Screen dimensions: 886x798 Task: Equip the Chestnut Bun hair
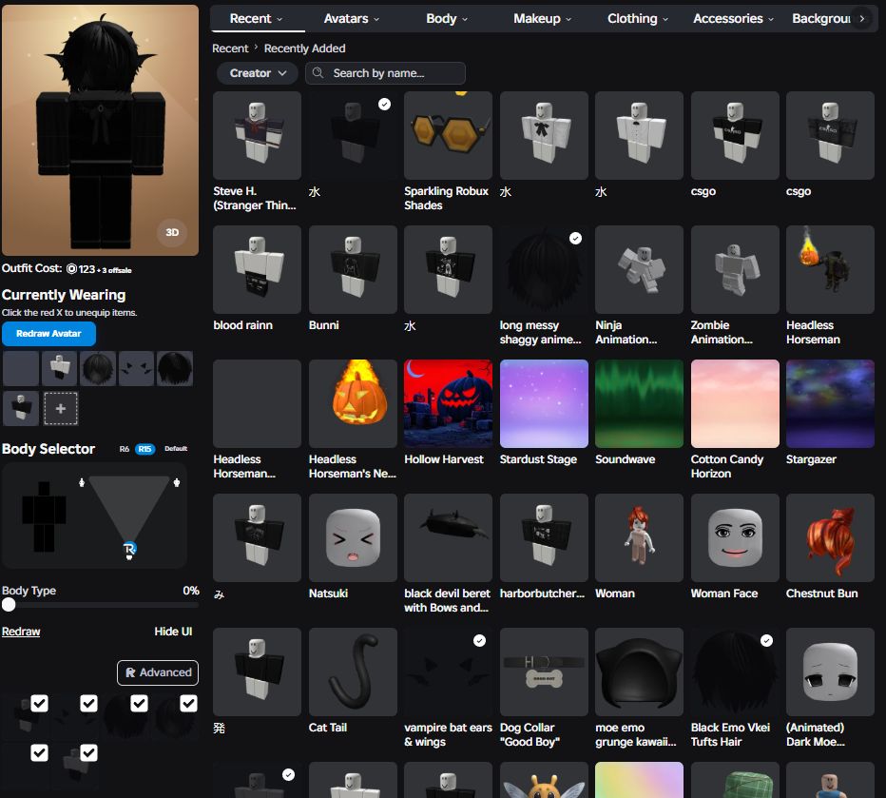click(x=830, y=537)
